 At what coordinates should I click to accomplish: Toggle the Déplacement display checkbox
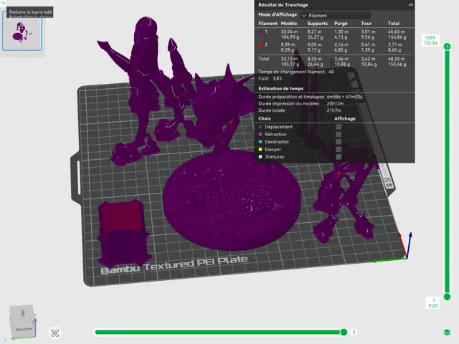pyautogui.click(x=339, y=127)
